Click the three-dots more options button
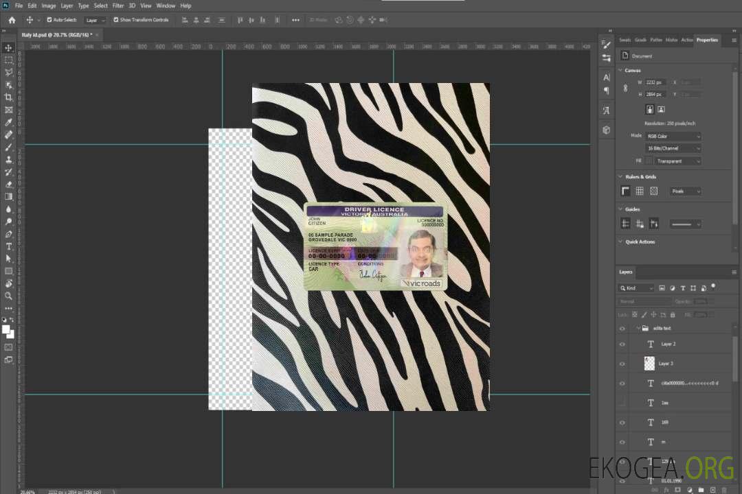Screen dimensions: 742x494 [295, 20]
